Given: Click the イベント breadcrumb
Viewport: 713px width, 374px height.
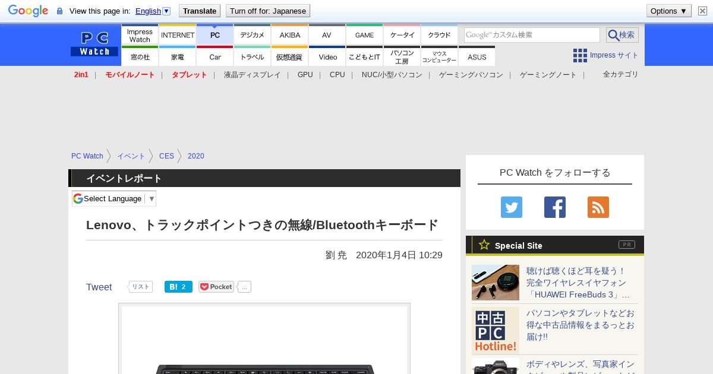Looking at the screenshot, I should [131, 156].
